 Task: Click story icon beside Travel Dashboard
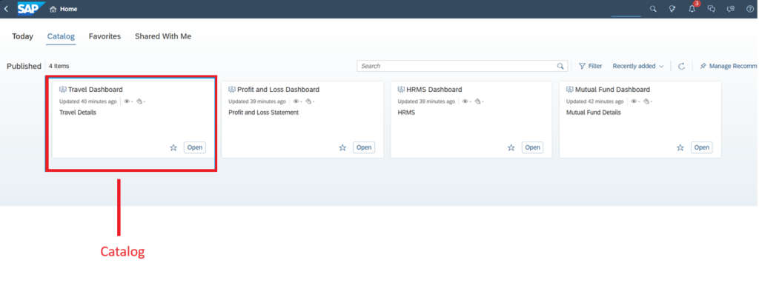pyautogui.click(x=62, y=90)
